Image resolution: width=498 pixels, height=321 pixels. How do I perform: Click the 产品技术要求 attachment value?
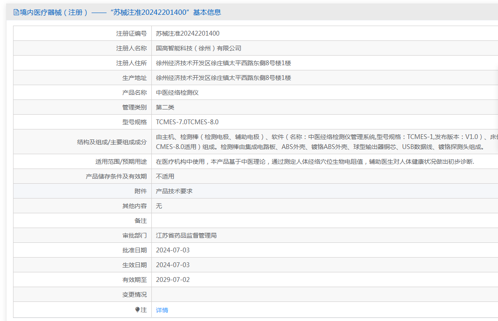coord(174,191)
